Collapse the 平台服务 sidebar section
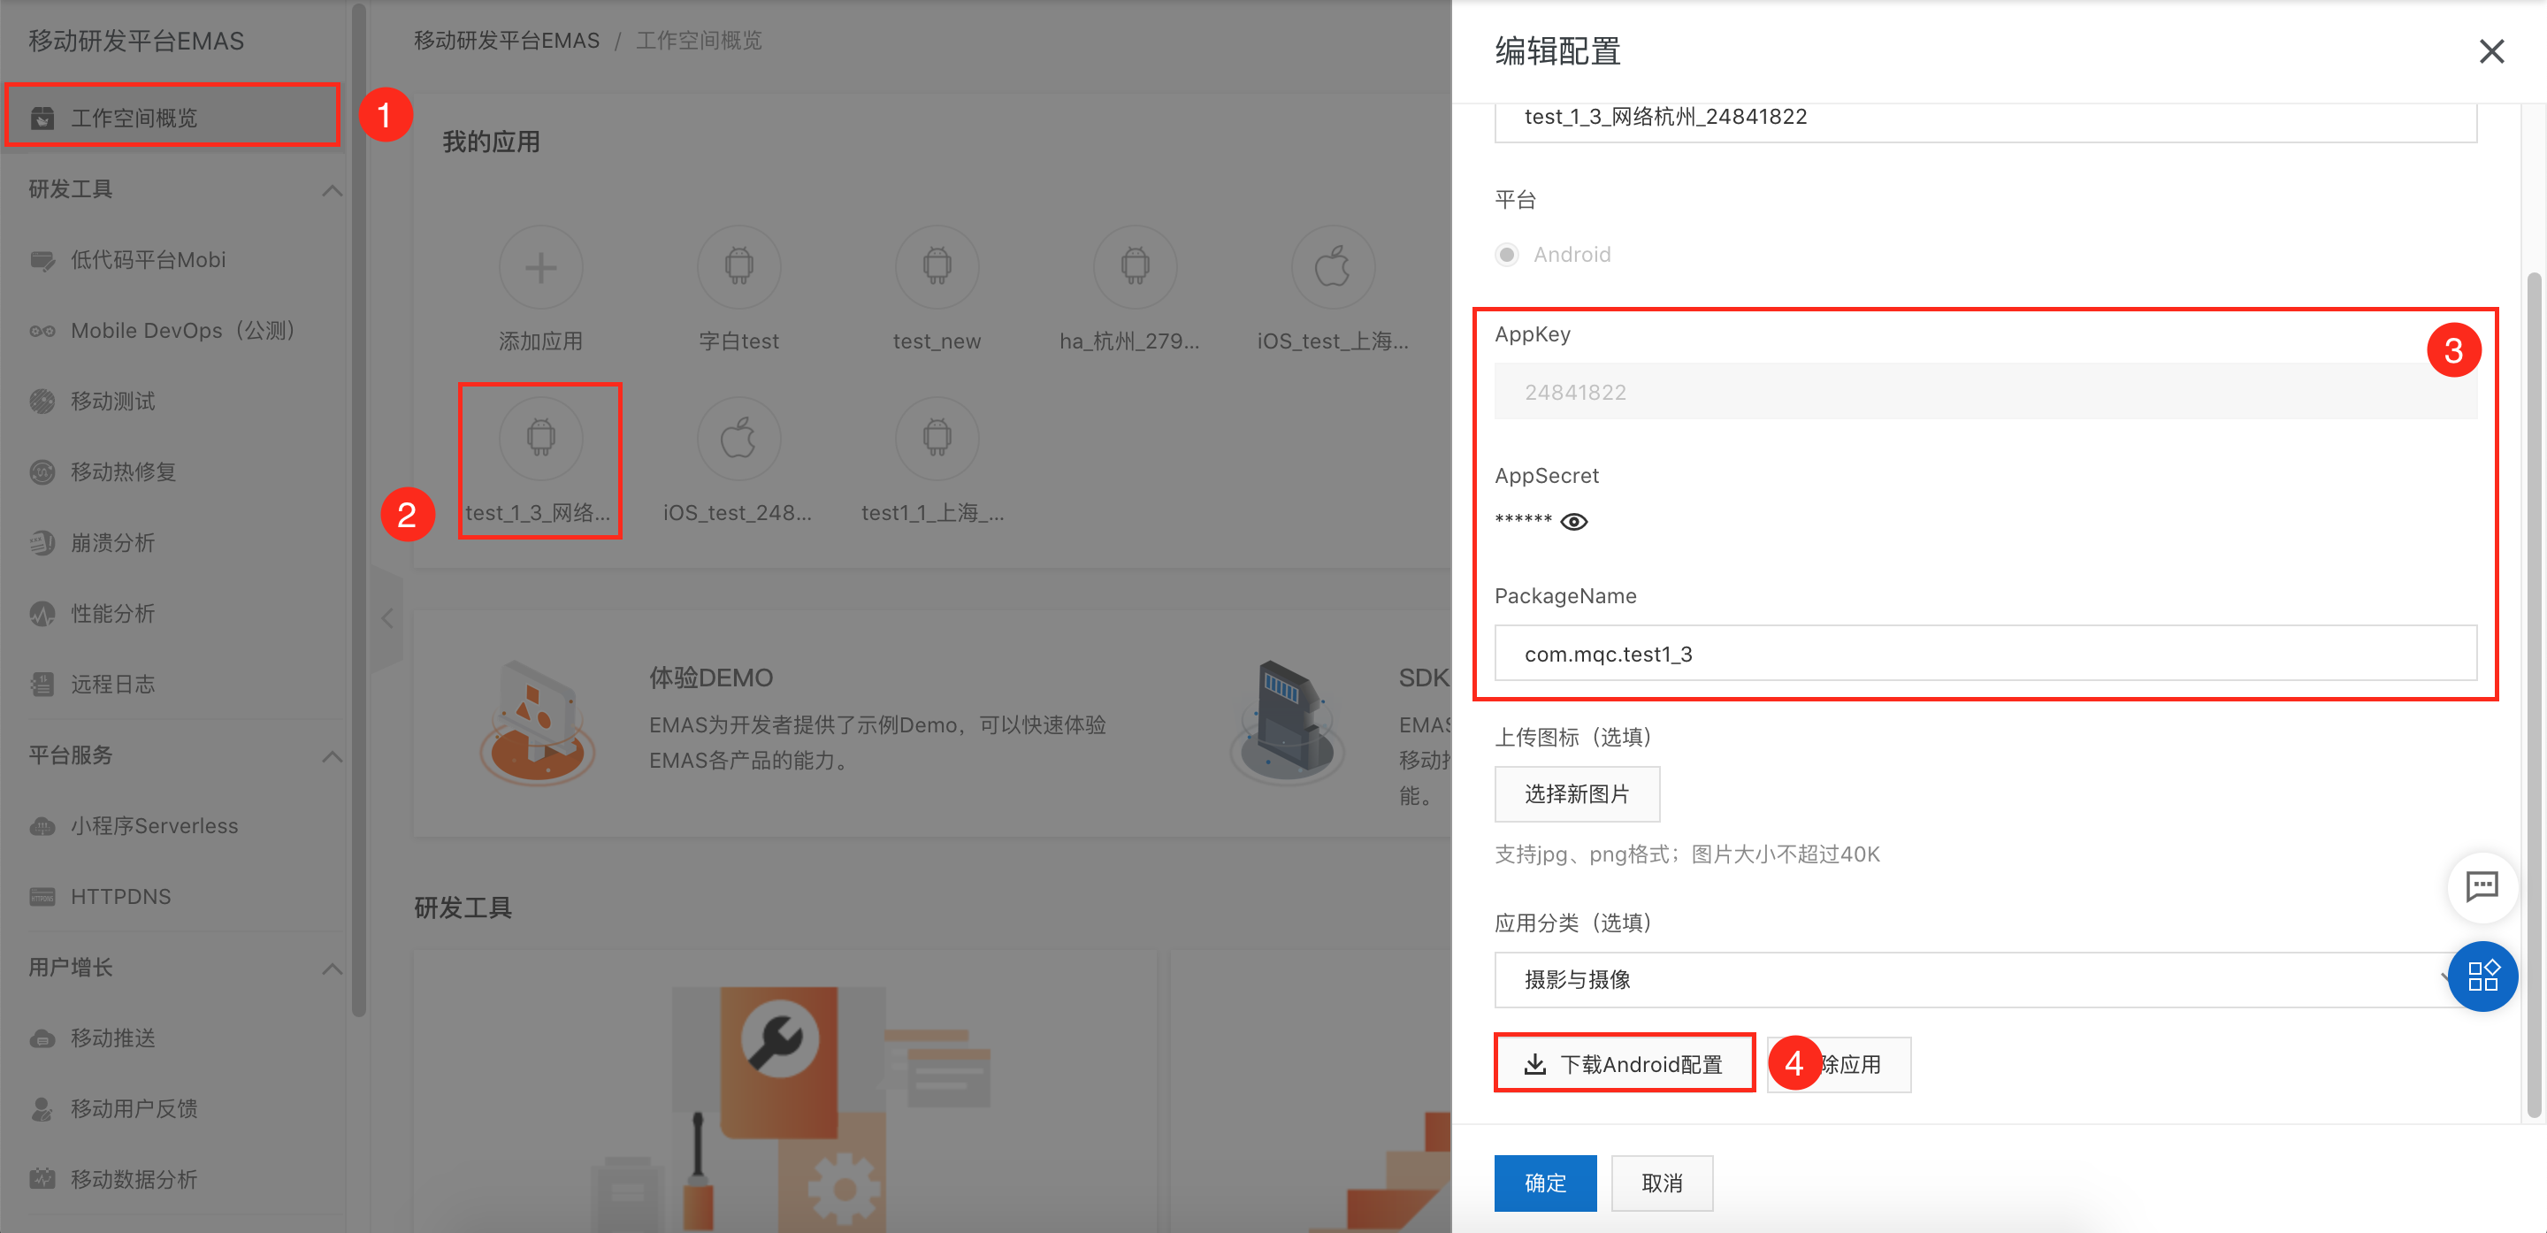 point(333,756)
